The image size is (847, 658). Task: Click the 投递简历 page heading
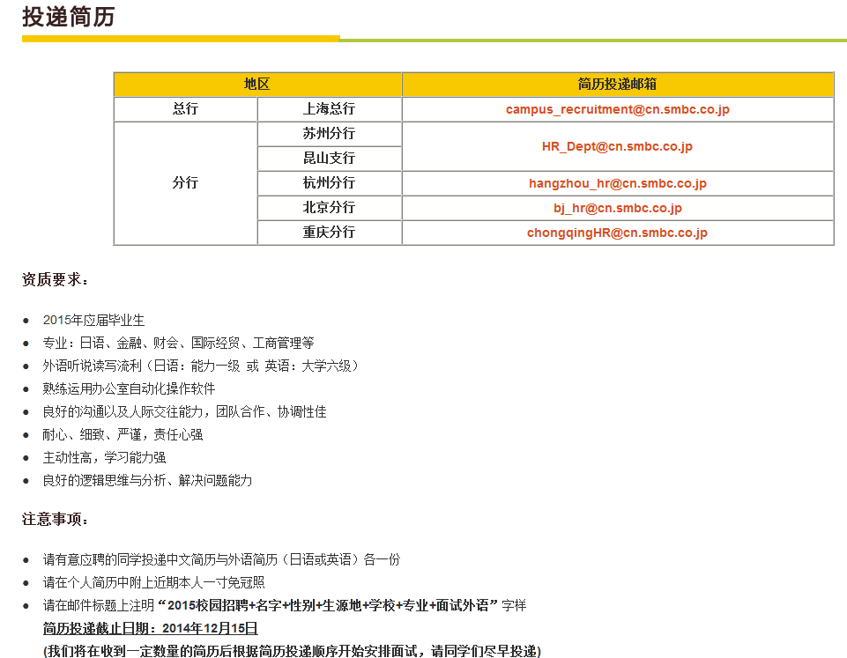[68, 17]
